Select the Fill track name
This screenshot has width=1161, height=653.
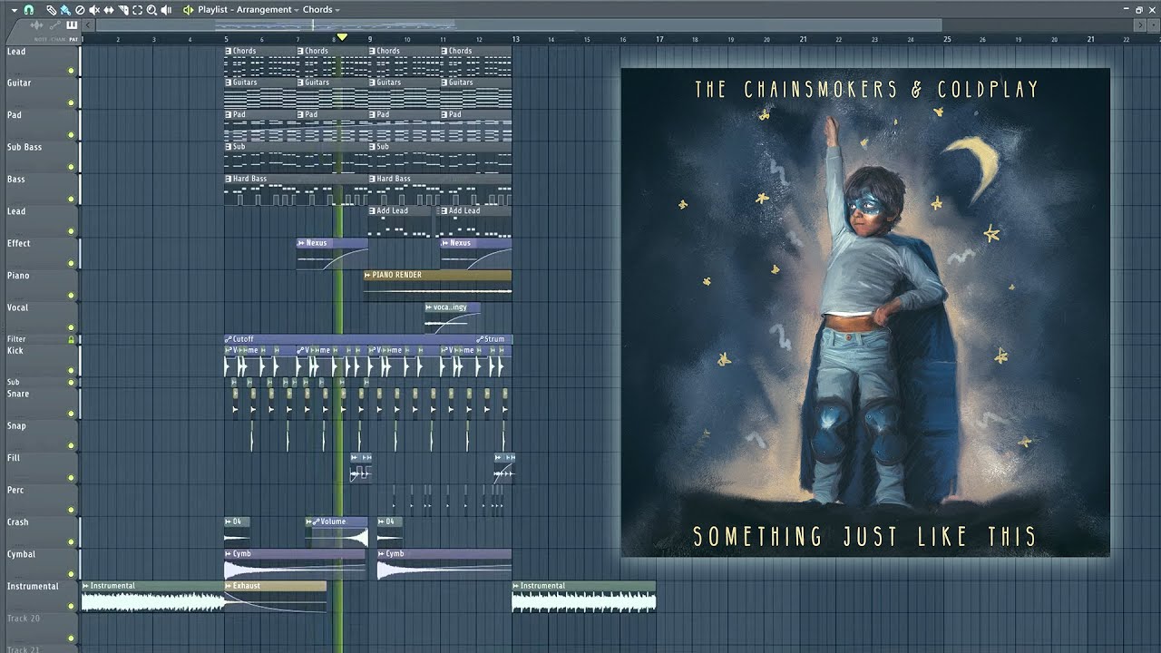[x=14, y=458]
